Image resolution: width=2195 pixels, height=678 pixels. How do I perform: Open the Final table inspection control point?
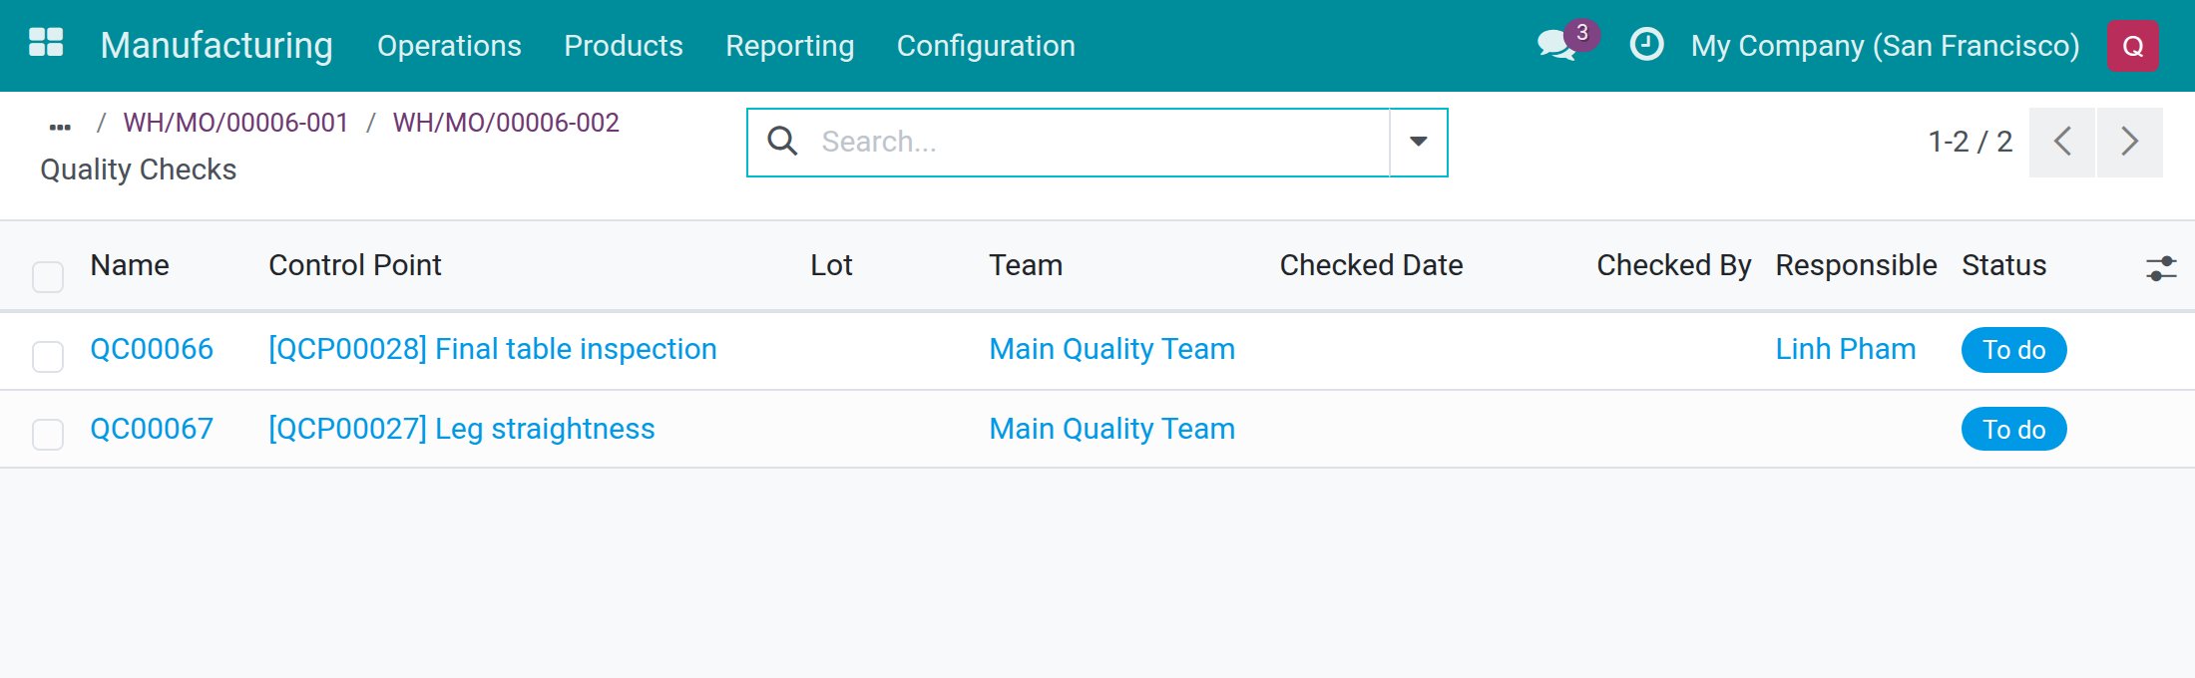click(x=493, y=349)
